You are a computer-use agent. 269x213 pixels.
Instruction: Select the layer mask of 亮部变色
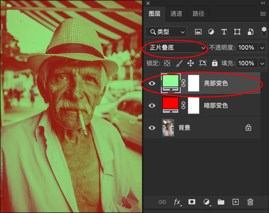(194, 83)
